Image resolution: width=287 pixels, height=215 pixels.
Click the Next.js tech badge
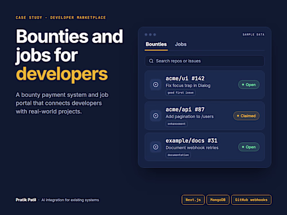click(193, 200)
